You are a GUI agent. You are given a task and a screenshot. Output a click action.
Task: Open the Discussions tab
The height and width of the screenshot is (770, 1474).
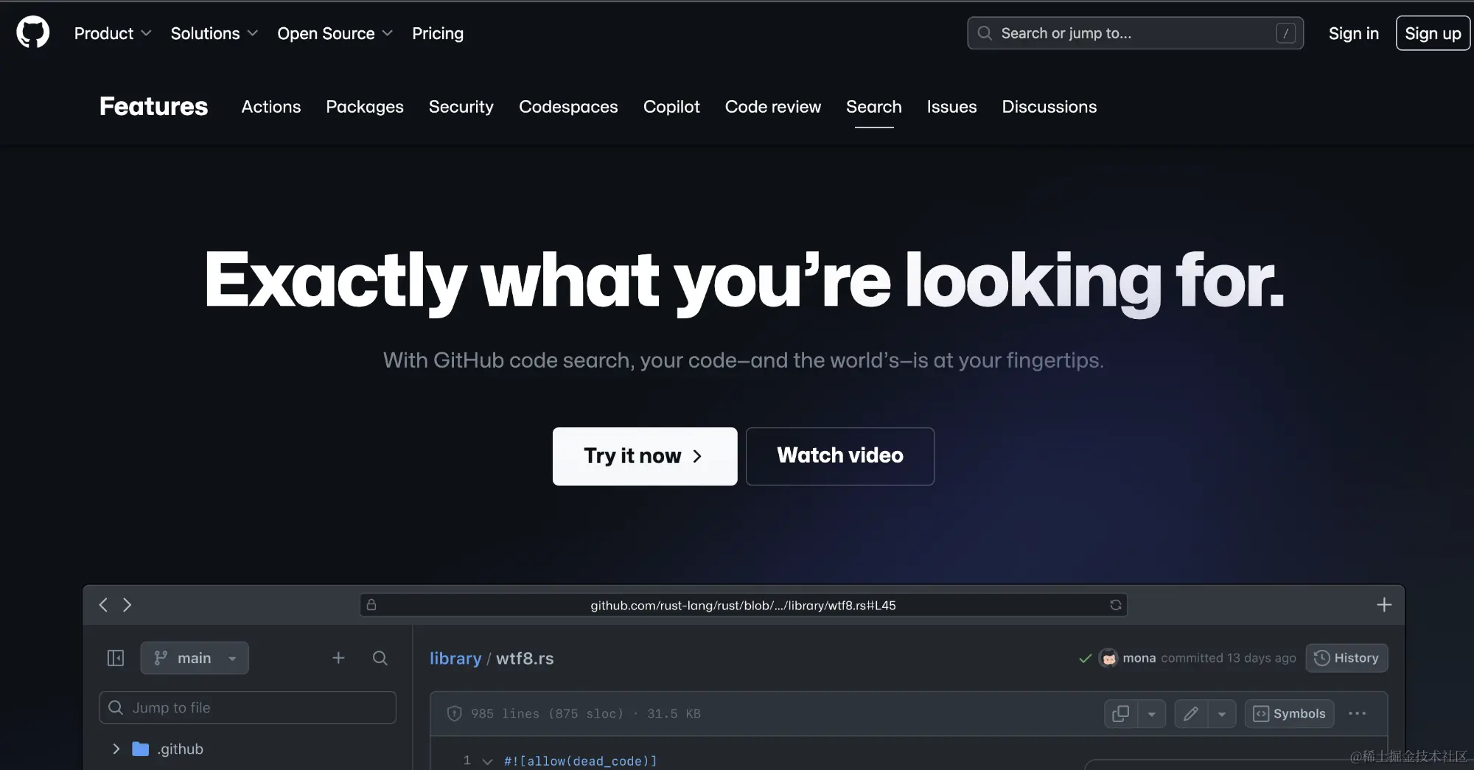point(1049,107)
